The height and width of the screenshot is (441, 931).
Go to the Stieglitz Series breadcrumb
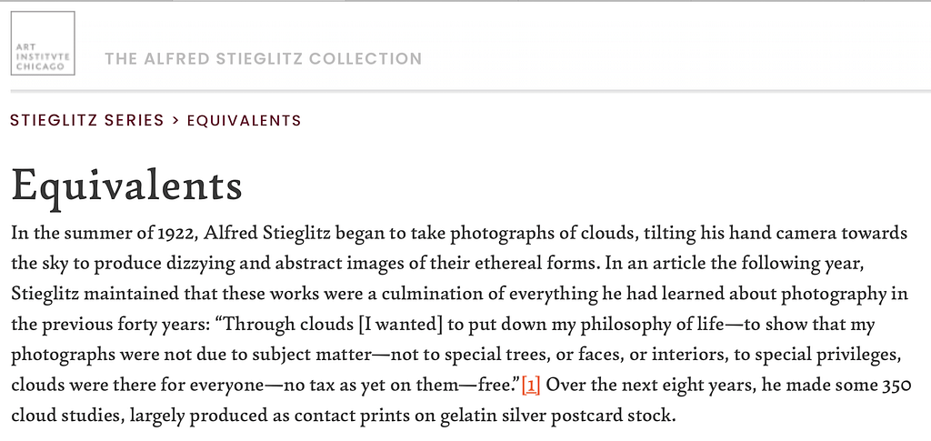pos(86,121)
